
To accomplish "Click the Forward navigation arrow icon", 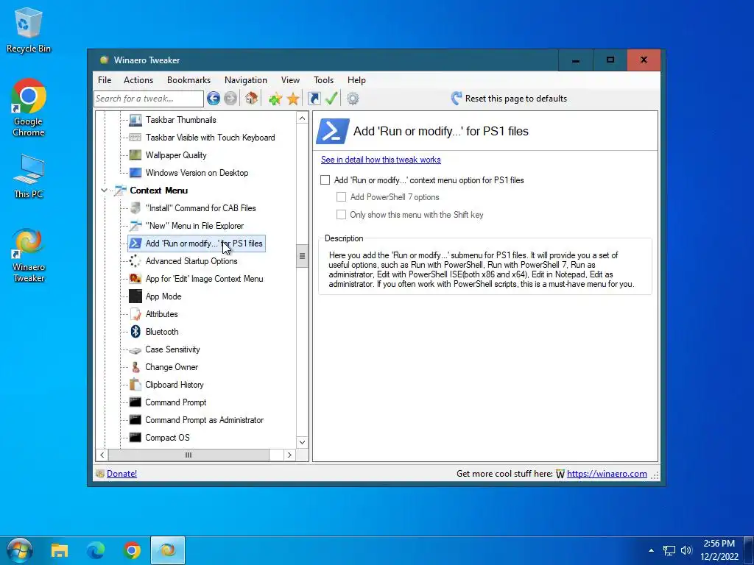I will (230, 99).
